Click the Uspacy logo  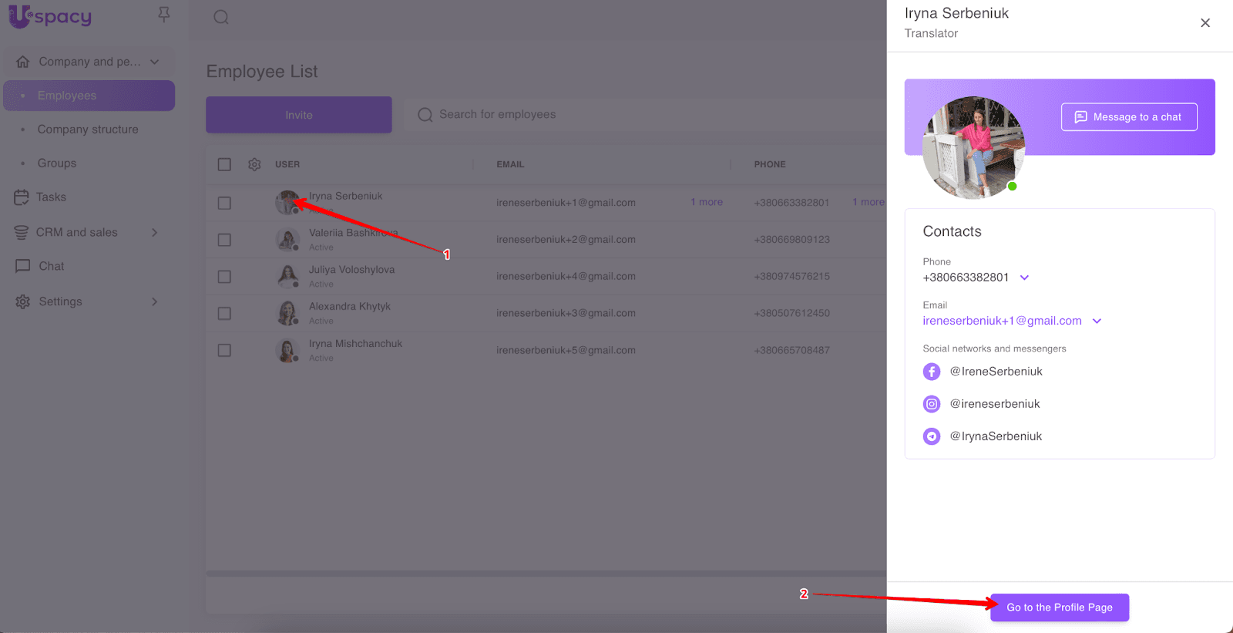click(x=50, y=16)
